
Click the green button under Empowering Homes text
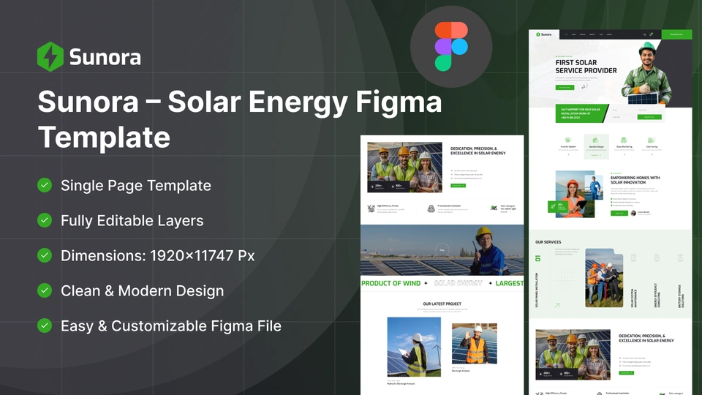(x=619, y=213)
